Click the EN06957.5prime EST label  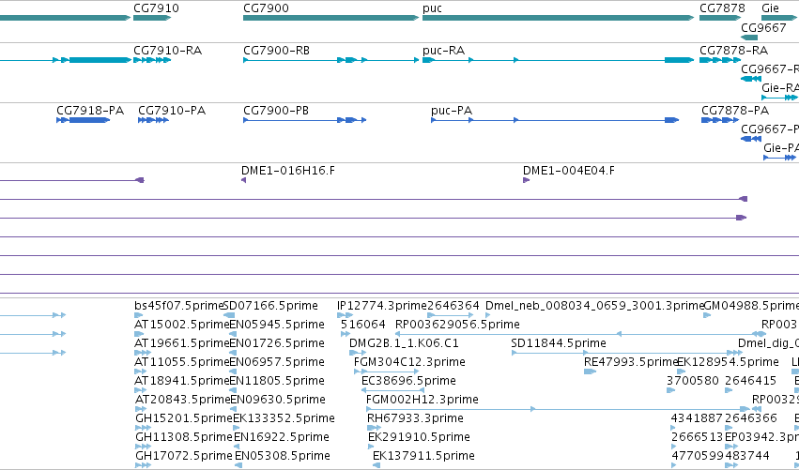tap(277, 362)
